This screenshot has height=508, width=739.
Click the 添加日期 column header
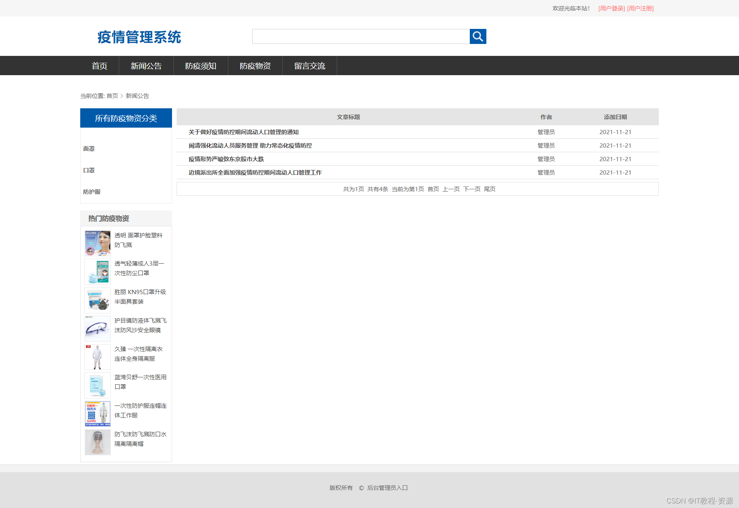[615, 117]
